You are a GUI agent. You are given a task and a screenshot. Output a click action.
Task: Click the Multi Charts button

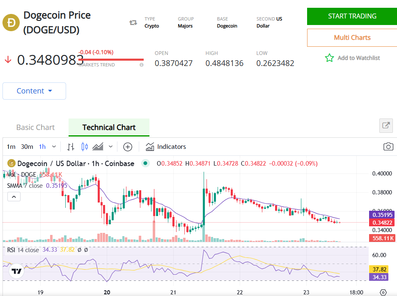pyautogui.click(x=352, y=38)
